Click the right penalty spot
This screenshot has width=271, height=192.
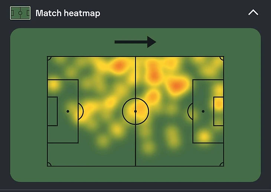click(203, 111)
